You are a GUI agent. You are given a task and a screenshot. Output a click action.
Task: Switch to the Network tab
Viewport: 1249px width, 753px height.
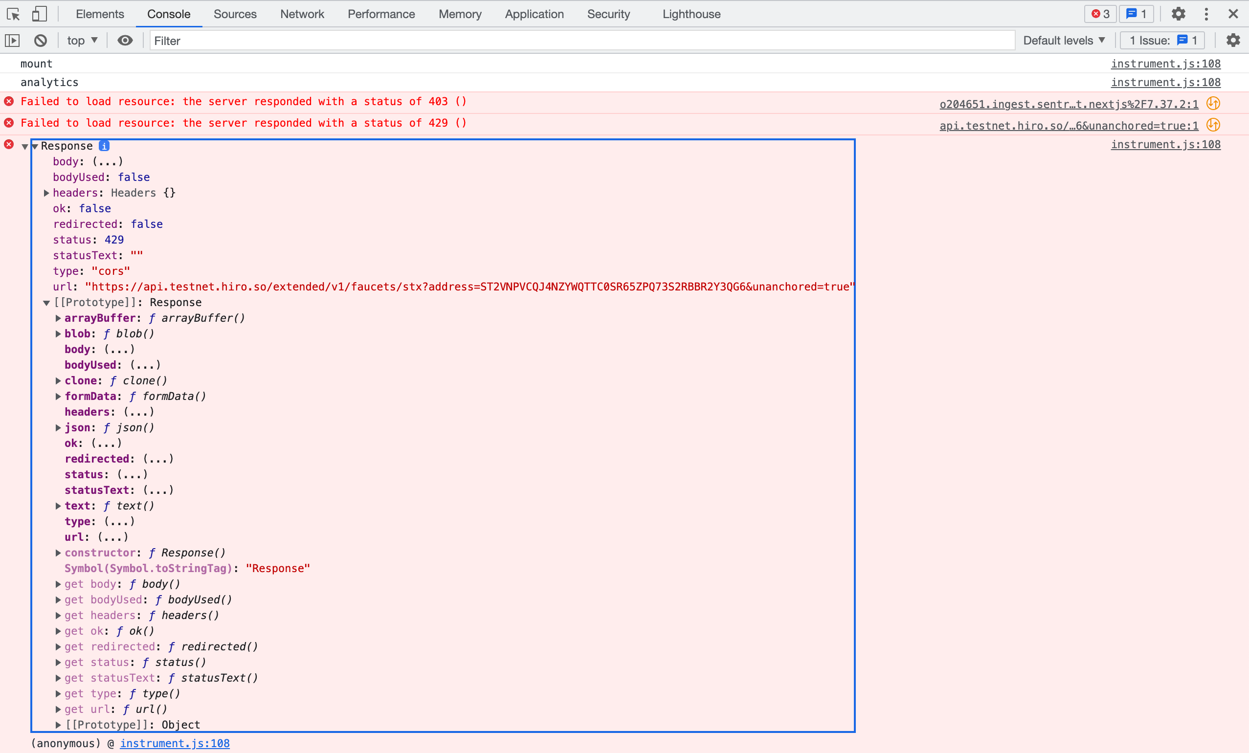[302, 14]
